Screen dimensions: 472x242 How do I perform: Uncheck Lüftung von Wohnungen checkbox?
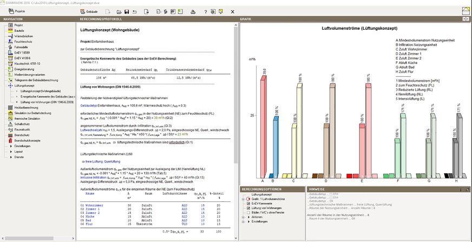pyautogui.click(x=248, y=208)
